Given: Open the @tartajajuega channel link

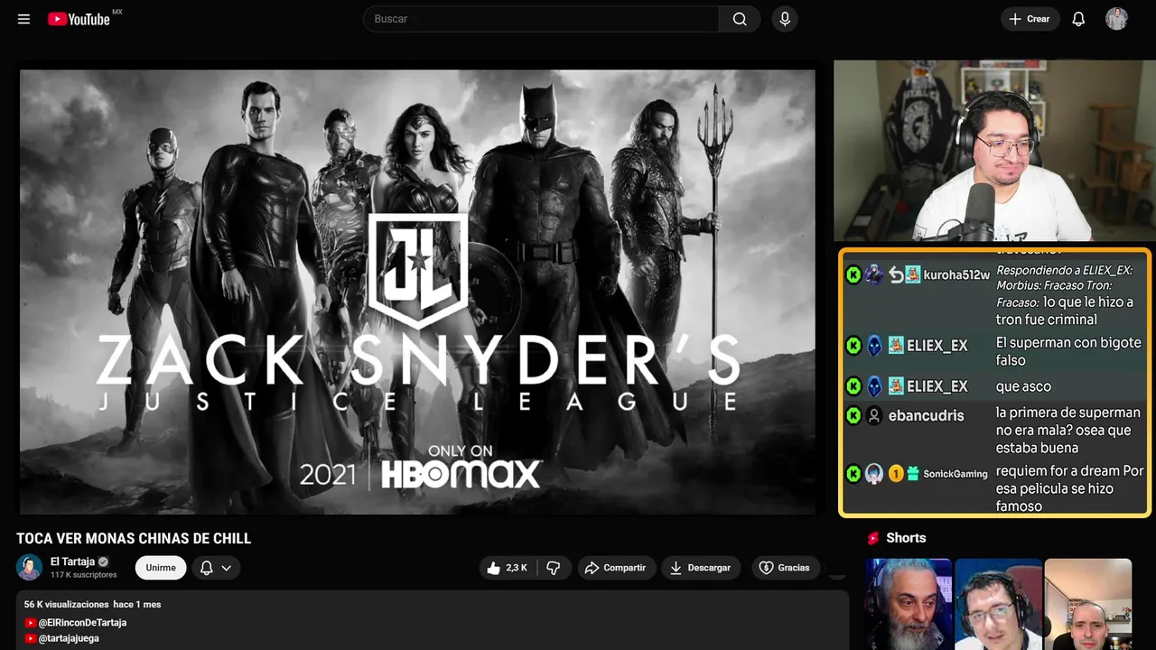Looking at the screenshot, I should coord(69,638).
